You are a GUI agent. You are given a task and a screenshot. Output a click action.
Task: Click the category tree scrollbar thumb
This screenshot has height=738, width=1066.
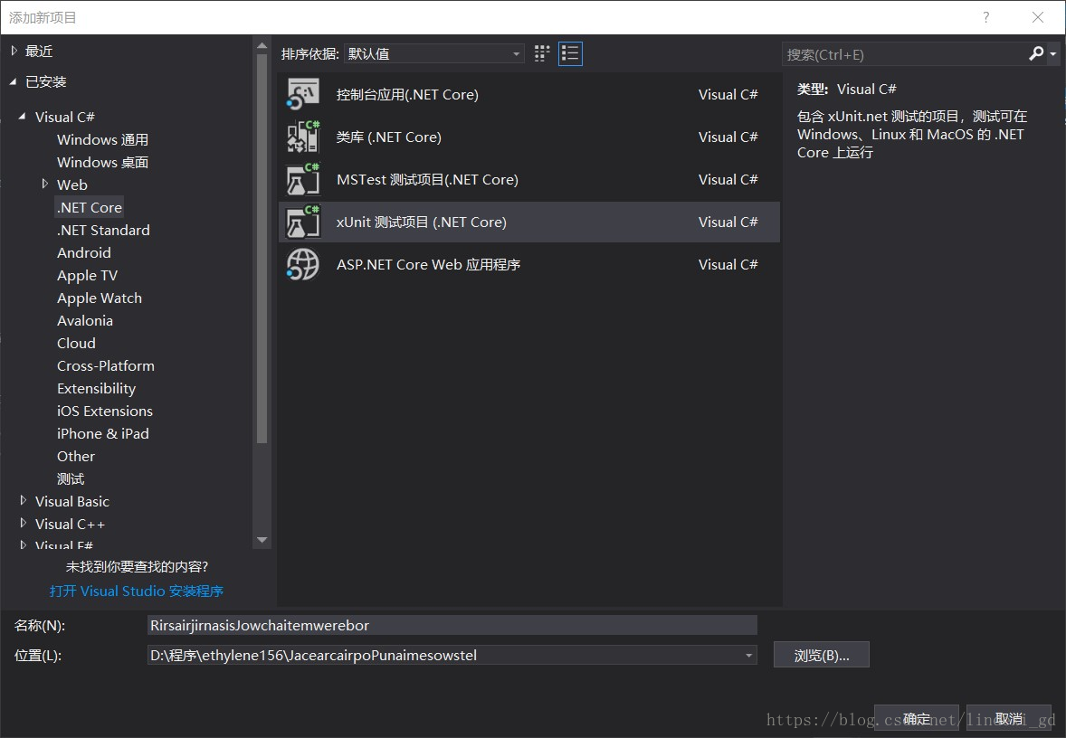(x=262, y=248)
